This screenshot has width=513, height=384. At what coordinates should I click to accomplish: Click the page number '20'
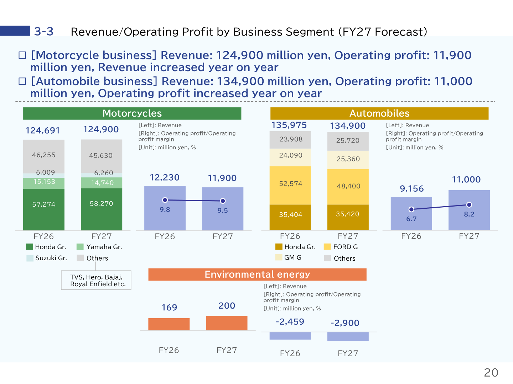point(491,373)
